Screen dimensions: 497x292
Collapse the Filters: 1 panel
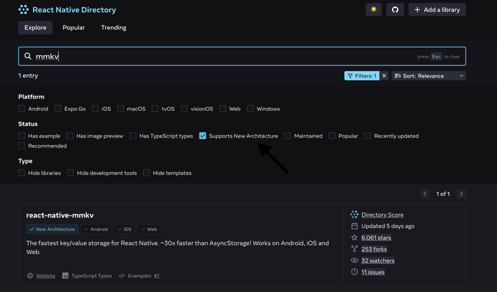(362, 76)
